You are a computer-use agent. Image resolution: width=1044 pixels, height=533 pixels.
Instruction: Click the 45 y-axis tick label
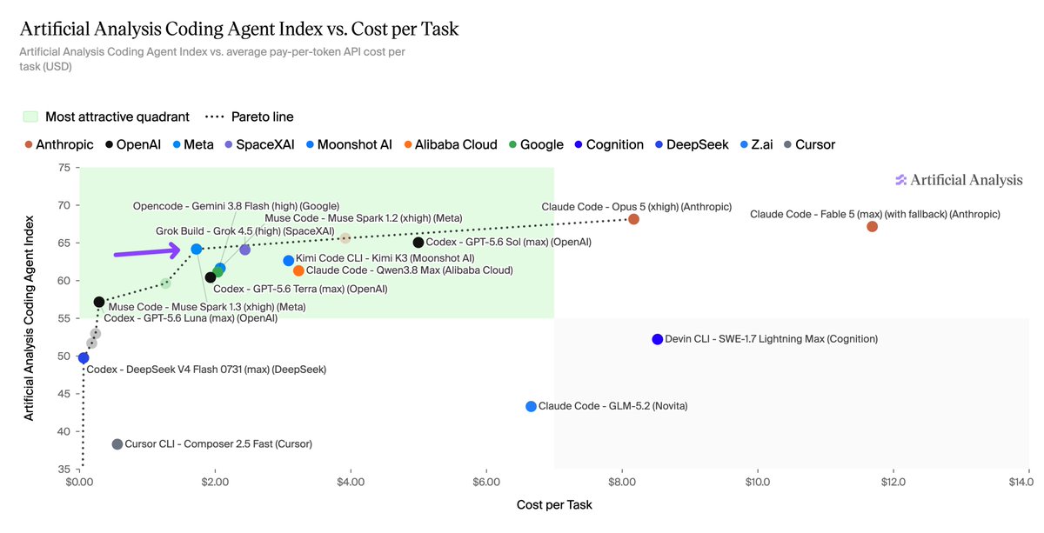[x=65, y=394]
